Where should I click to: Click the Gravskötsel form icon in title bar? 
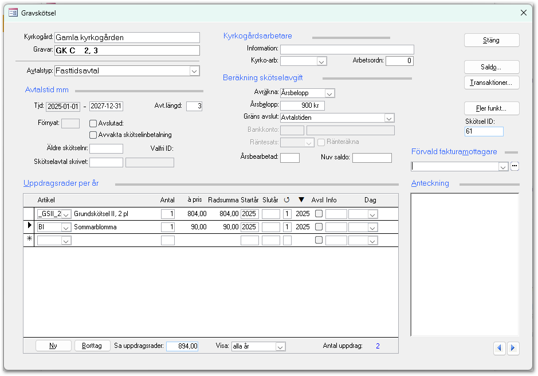click(13, 13)
